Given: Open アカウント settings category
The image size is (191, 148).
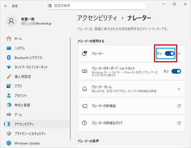Looking at the screenshot, I should click(x=37, y=96).
